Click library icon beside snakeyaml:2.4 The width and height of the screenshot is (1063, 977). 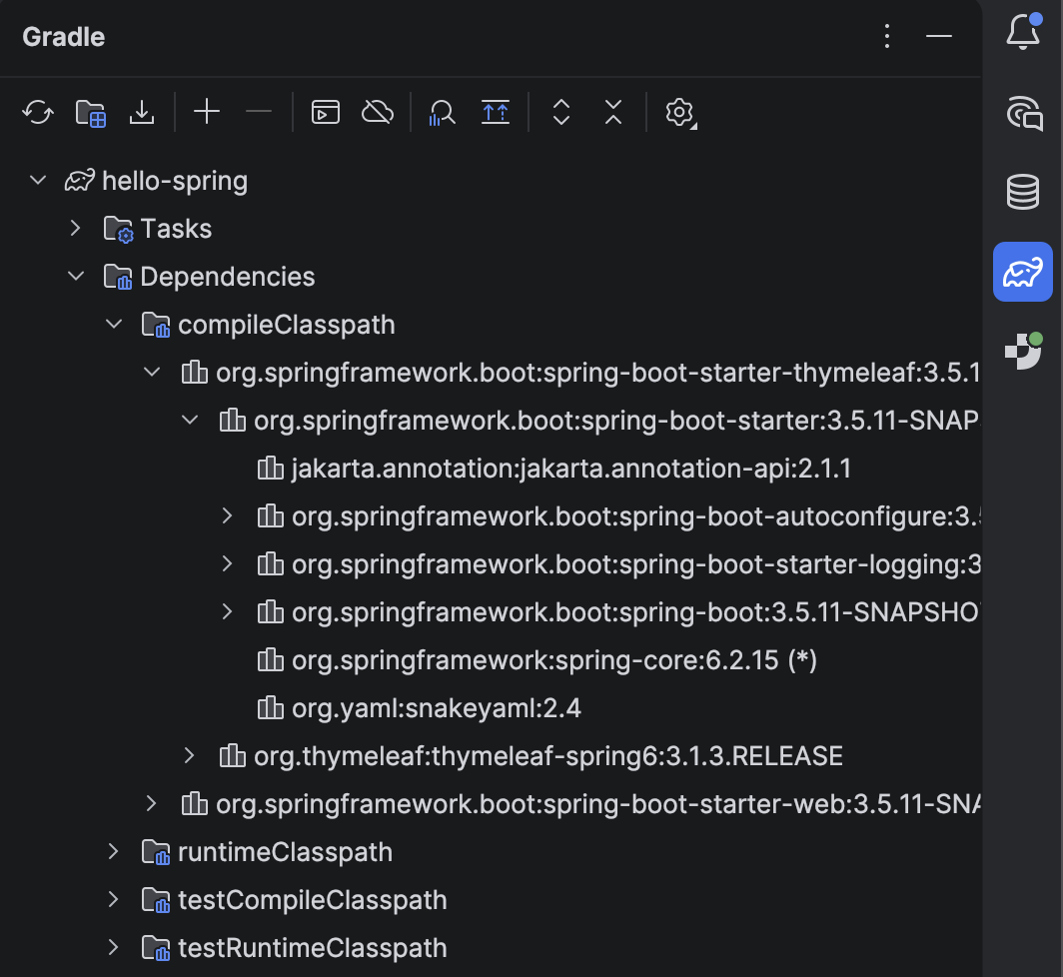pos(271,708)
